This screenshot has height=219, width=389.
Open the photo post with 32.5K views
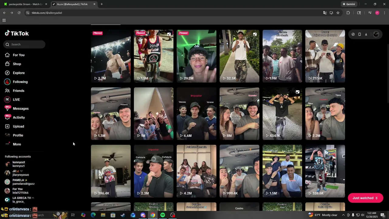(239, 56)
